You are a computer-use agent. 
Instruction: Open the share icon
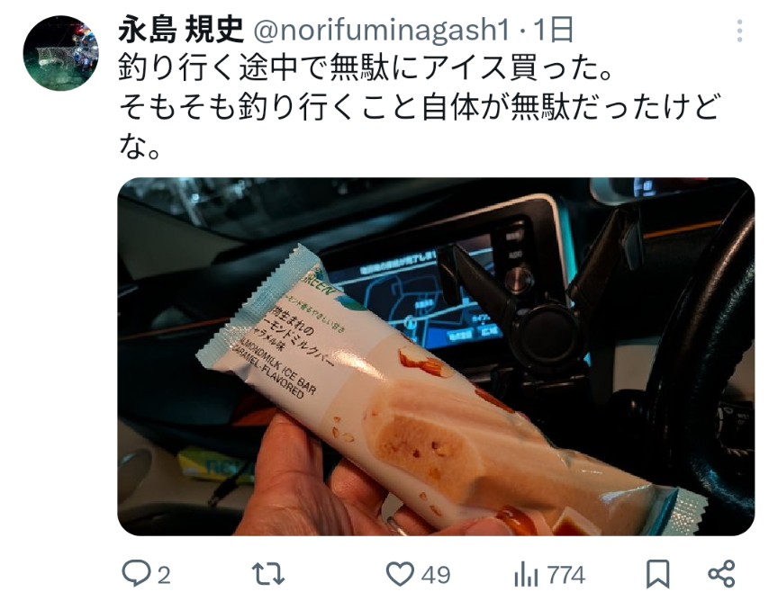(x=721, y=574)
